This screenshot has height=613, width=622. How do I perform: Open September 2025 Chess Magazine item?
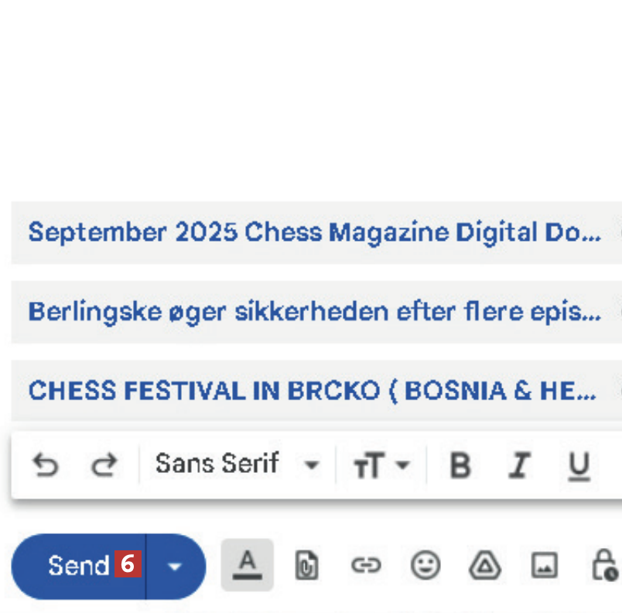click(x=314, y=232)
